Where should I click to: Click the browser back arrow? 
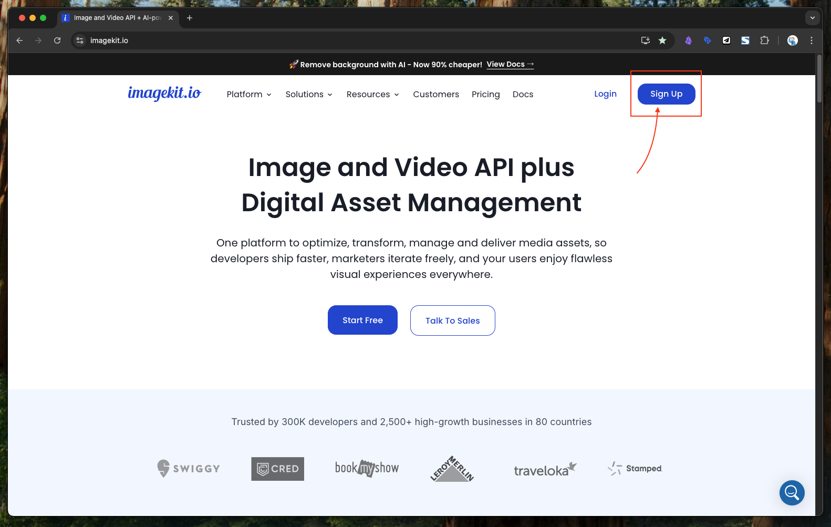click(19, 40)
